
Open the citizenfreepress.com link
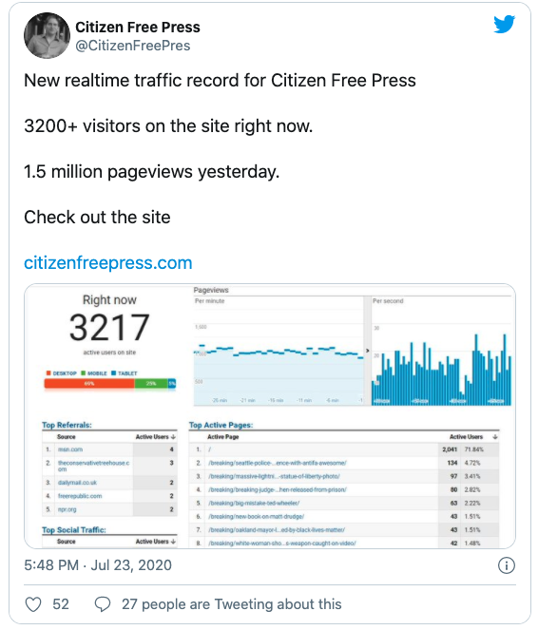click(x=108, y=263)
